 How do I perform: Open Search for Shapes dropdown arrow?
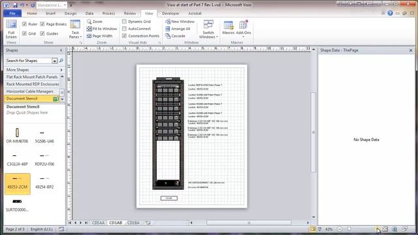click(x=54, y=61)
